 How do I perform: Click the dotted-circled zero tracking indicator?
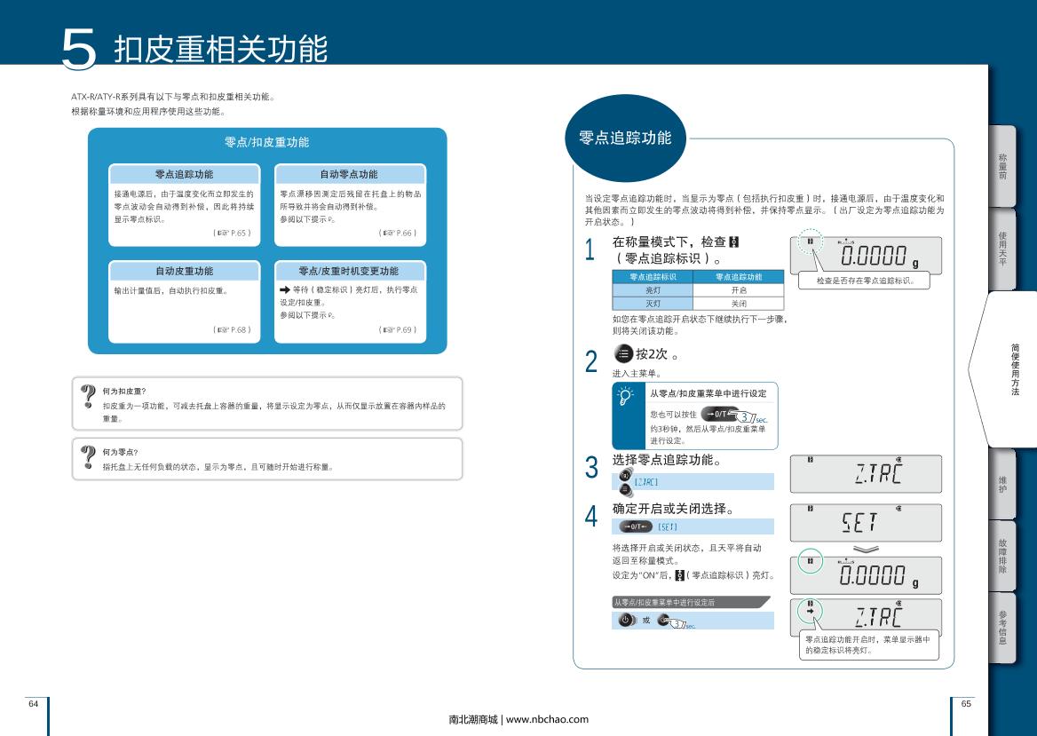tap(809, 243)
